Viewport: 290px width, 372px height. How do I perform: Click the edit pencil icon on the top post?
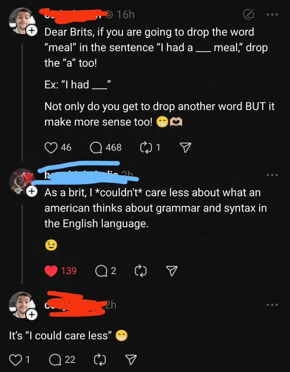click(249, 14)
